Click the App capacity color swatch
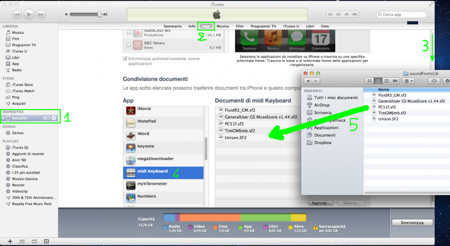This screenshot has width=450, height=246. 240,227
